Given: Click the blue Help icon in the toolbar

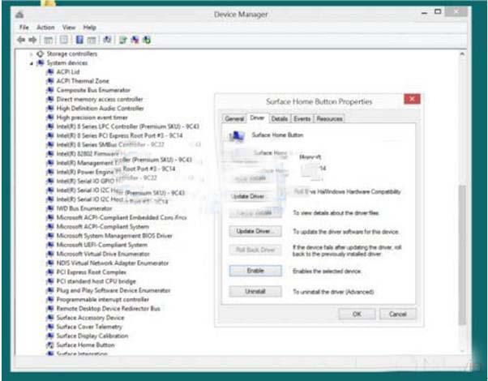Looking at the screenshot, I should [x=80, y=39].
